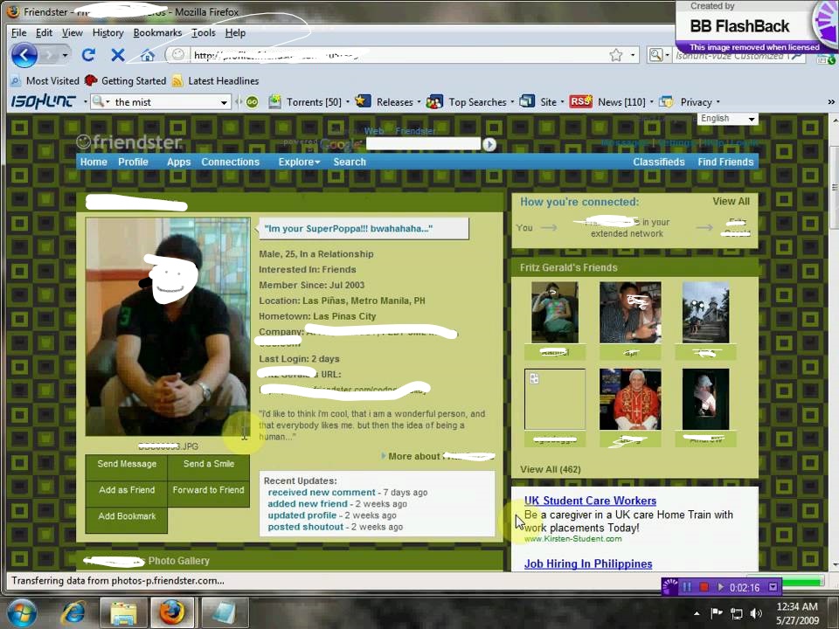Stop the BB FlashBack recording
The image size is (839, 629).
[x=704, y=587]
